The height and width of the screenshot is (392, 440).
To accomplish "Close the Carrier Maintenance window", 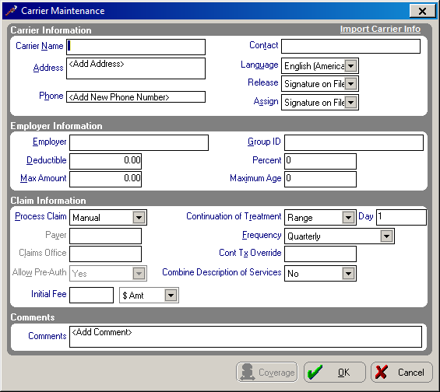I will [x=422, y=11].
